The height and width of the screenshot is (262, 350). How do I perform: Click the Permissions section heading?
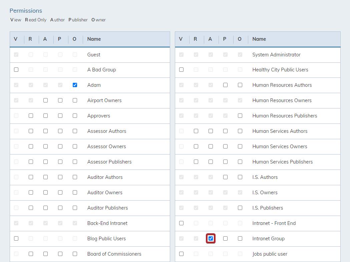click(x=26, y=11)
